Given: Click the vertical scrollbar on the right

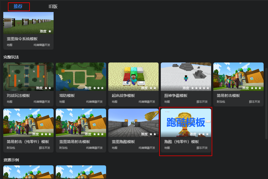Looking at the screenshot, I should coord(266,103).
